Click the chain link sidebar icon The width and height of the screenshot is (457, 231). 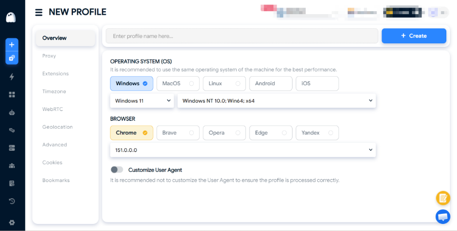coord(12,130)
